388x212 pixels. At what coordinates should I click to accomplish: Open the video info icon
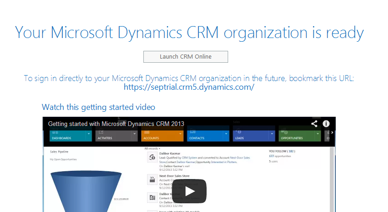(326, 124)
